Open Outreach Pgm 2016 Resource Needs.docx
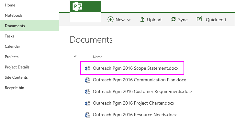Image resolution: width=235 pixels, height=123 pixels. pos(135,115)
